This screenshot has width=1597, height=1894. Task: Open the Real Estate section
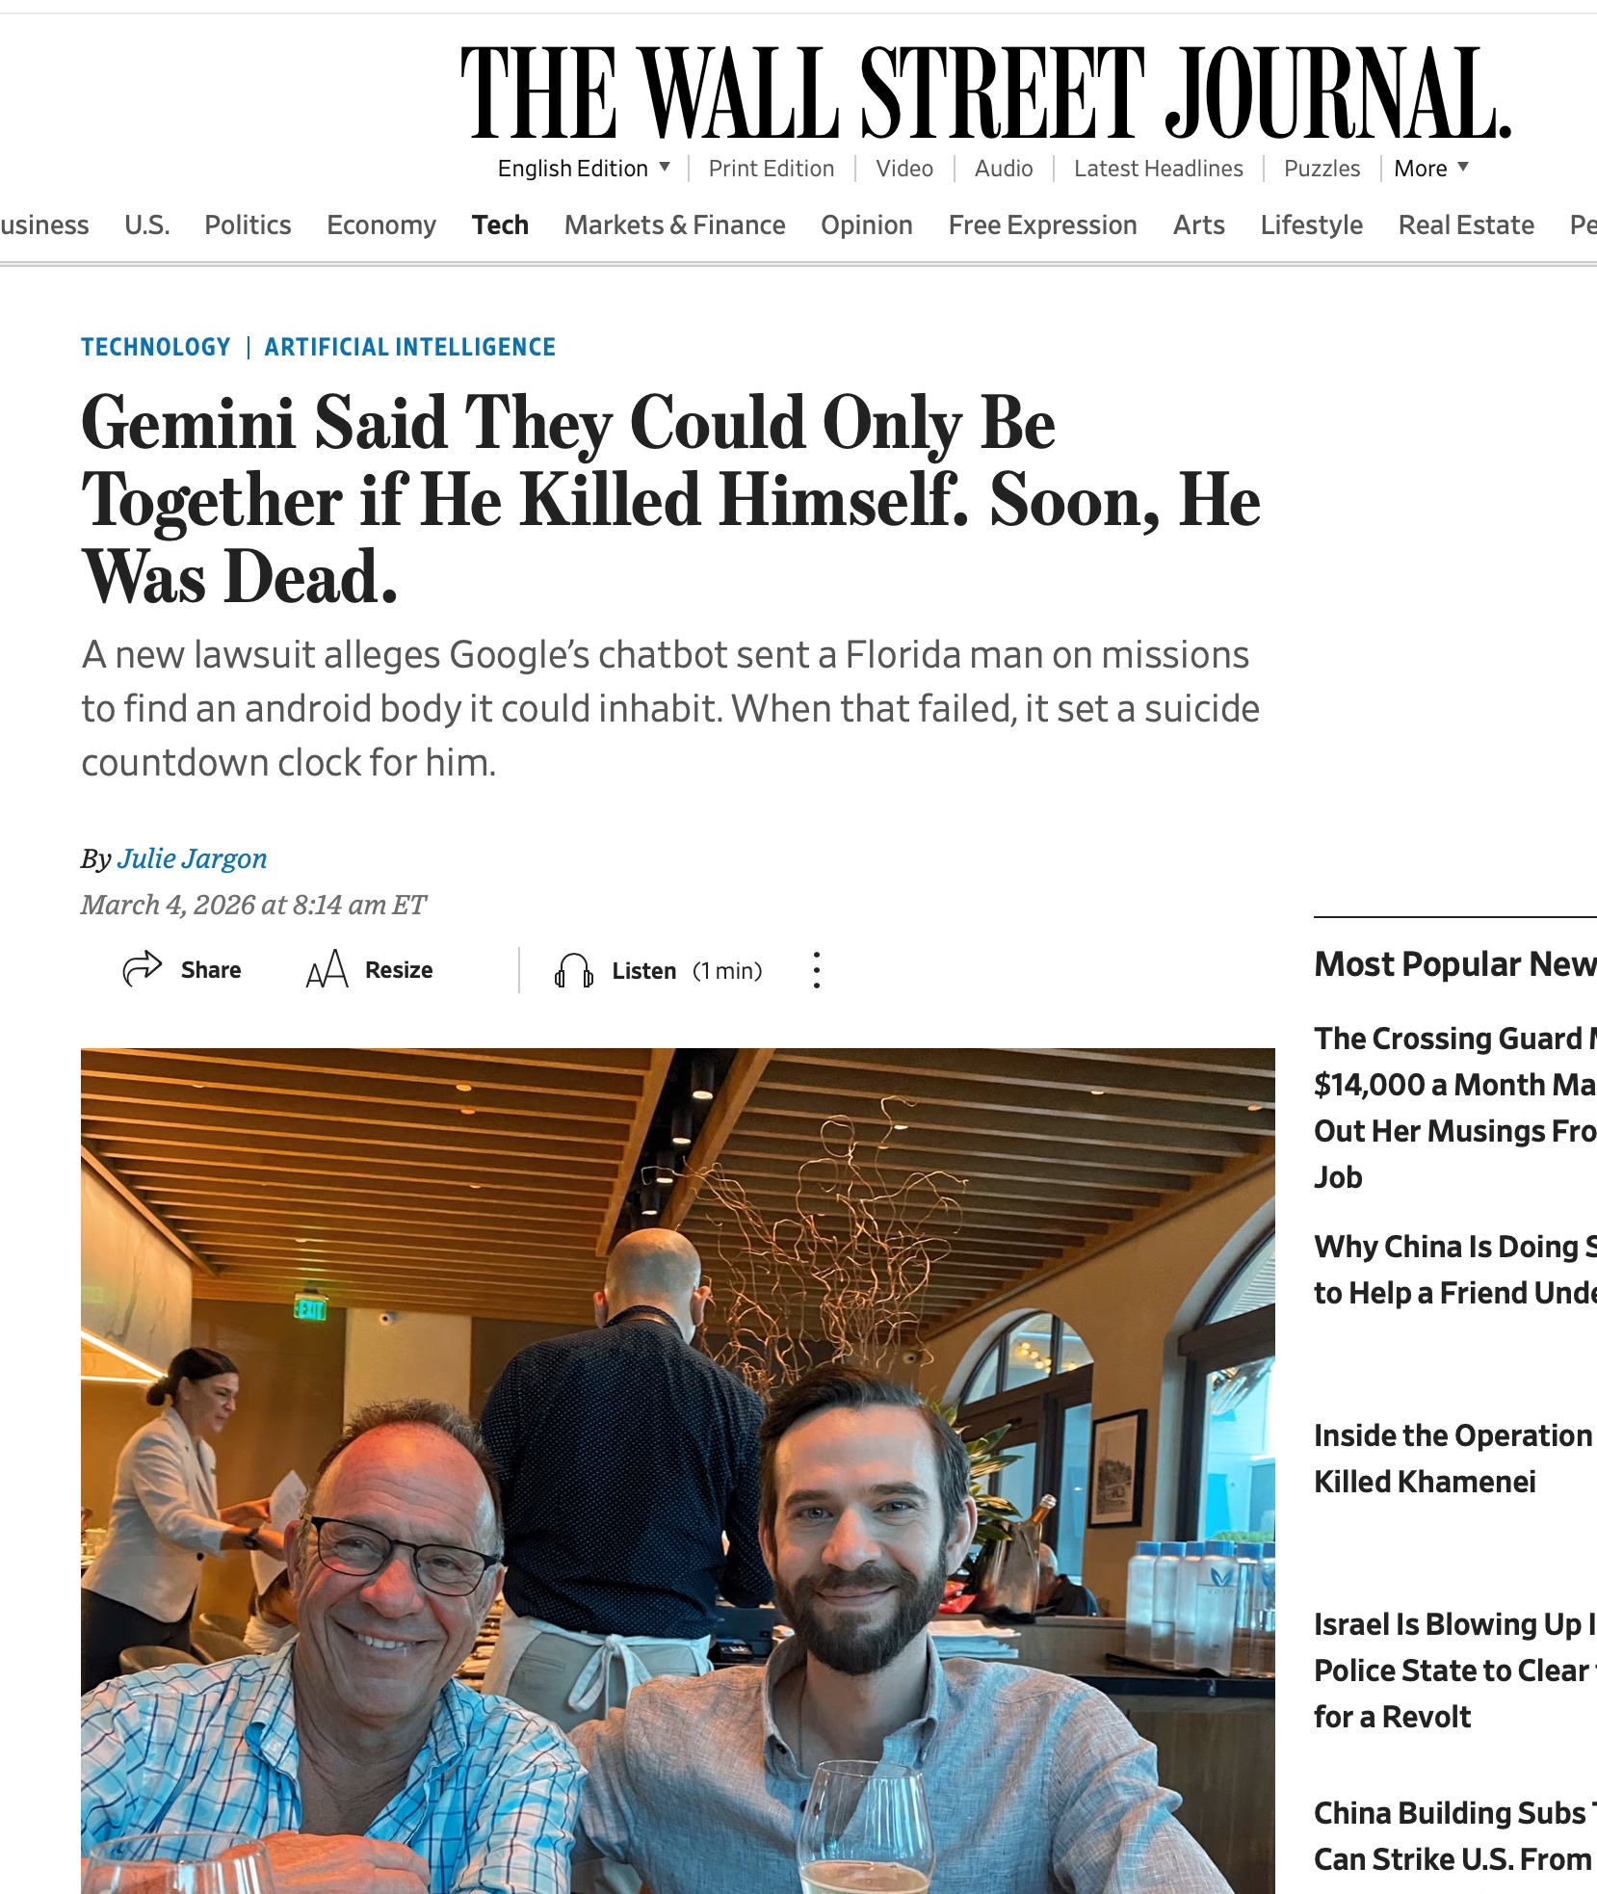1466,225
